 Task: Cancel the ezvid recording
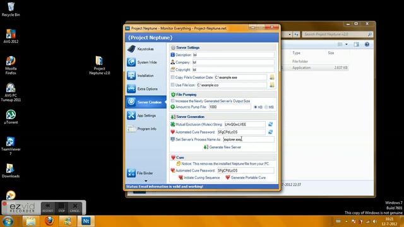coord(74,207)
